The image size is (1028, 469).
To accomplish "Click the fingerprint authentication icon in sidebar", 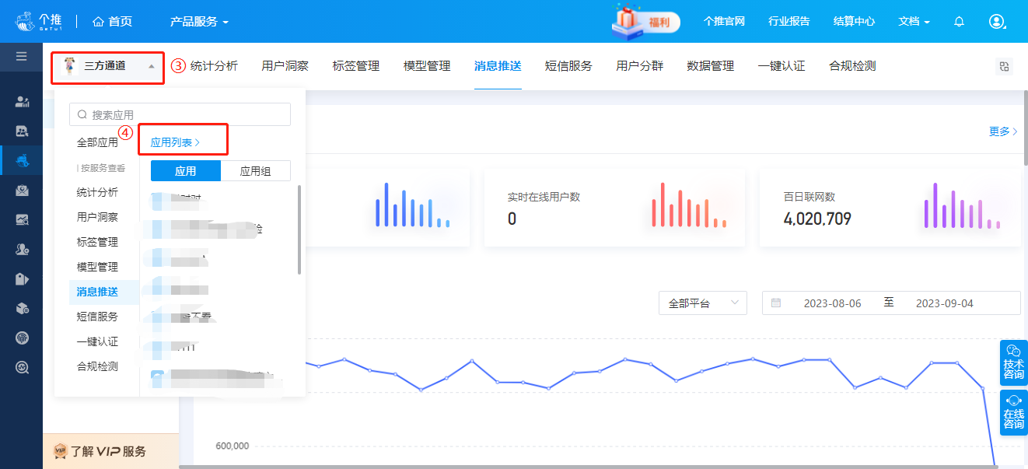I will click(22, 338).
